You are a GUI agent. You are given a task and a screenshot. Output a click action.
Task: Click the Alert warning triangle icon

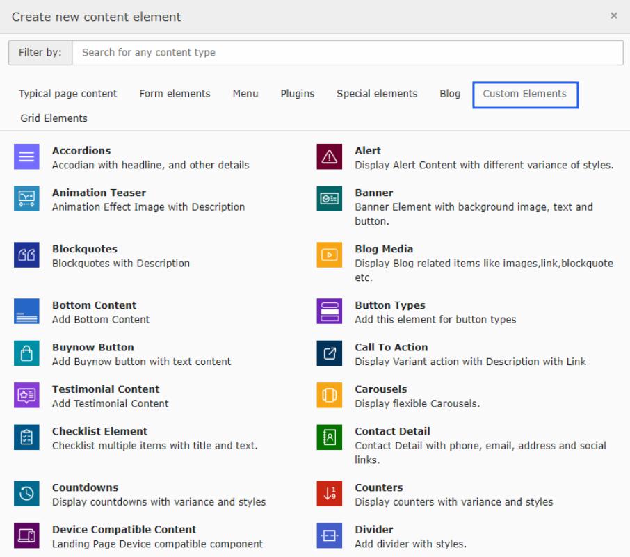[330, 156]
